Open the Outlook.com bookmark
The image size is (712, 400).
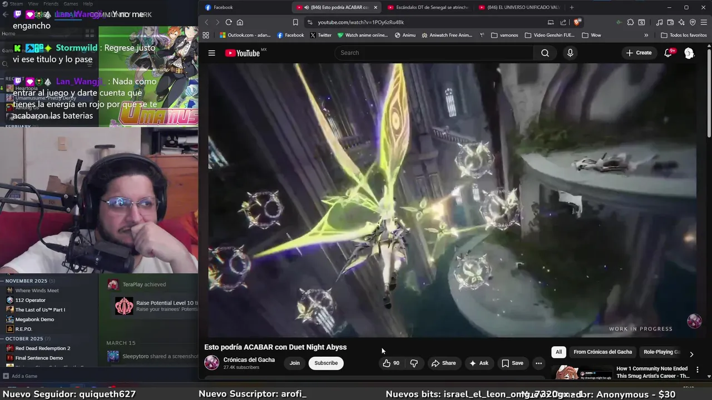click(245, 35)
